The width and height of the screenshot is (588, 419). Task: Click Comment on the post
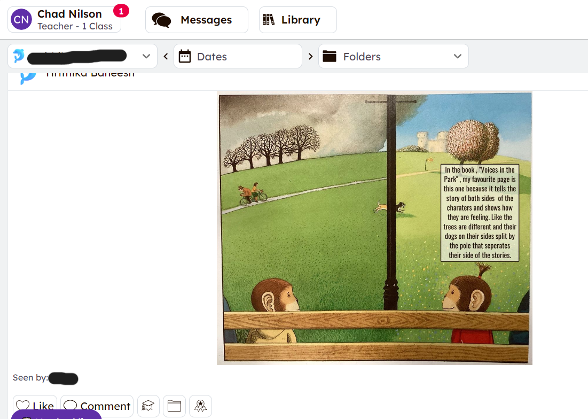point(97,406)
